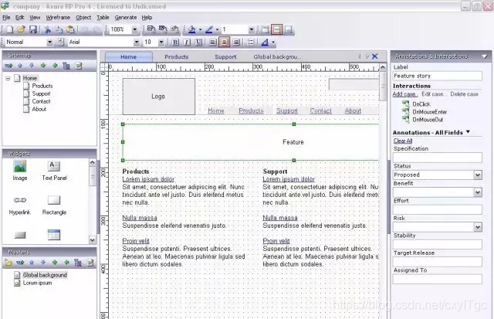The image size is (494, 319).
Task: Select the About page in Sitemap
Action: tap(39, 109)
